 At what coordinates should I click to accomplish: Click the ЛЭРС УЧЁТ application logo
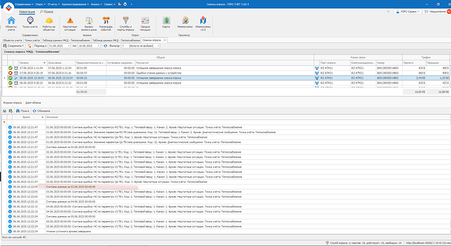tap(8, 8)
